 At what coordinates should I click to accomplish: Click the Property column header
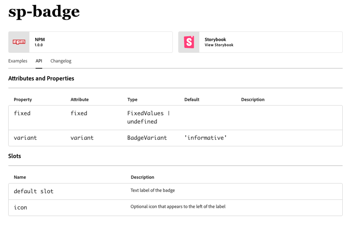coord(23,100)
